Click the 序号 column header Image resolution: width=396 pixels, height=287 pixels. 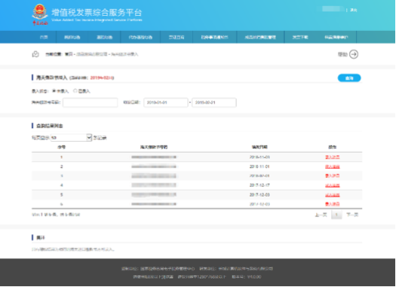(61, 147)
